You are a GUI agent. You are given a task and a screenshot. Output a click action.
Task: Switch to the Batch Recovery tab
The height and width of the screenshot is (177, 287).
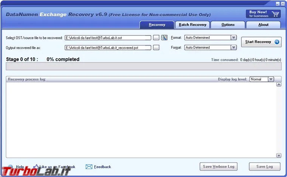coord(192,25)
